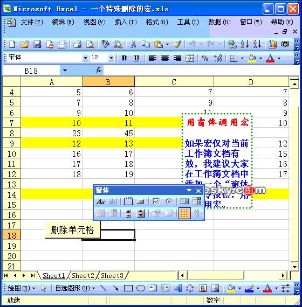The image size is (302, 307).
Task: Insert a hyperlink with the globe icon
Action: (x=232, y=44)
